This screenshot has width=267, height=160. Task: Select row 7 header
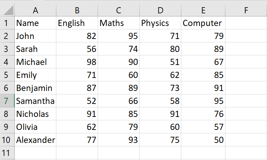[x=7, y=101]
